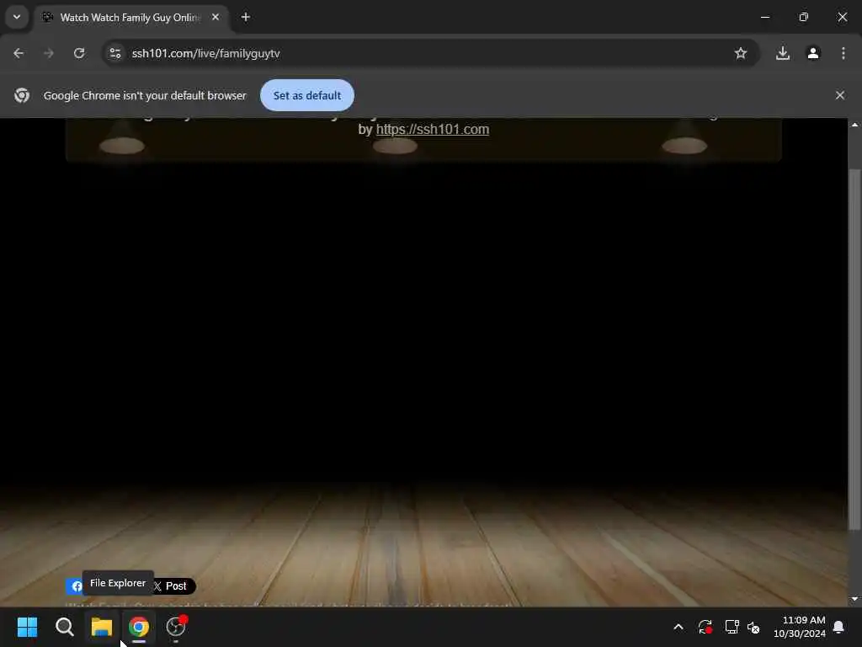Open Chrome three-dot menu
The width and height of the screenshot is (862, 647).
coord(843,53)
